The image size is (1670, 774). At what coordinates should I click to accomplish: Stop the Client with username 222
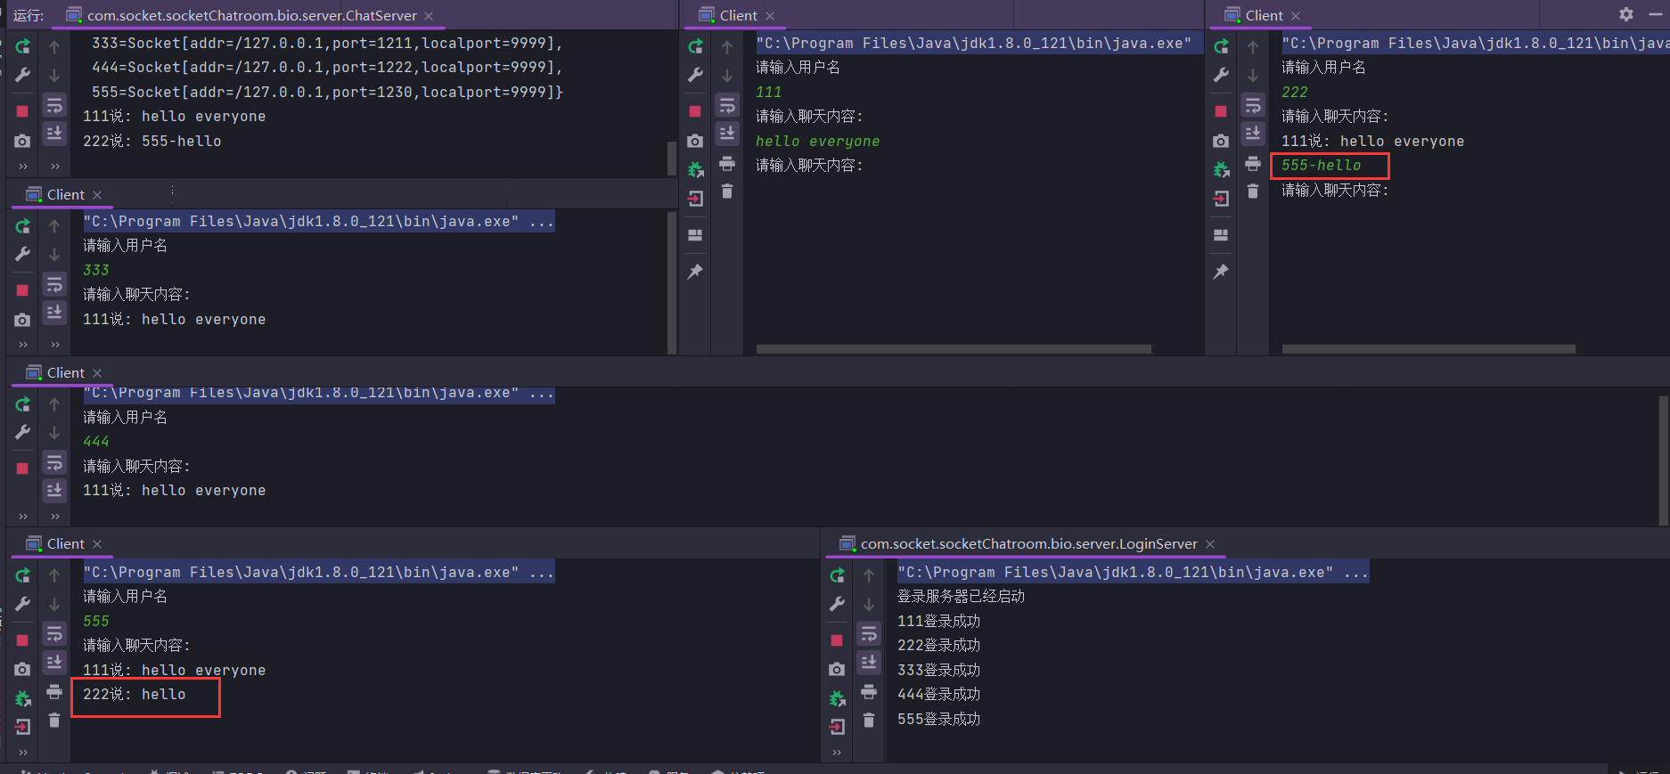(1221, 111)
